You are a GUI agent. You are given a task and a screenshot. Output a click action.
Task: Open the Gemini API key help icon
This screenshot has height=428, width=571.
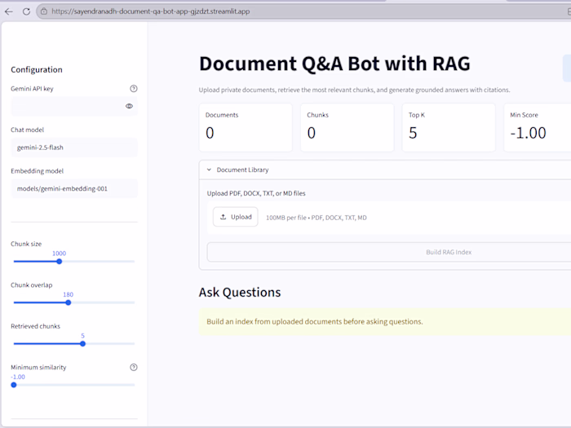point(134,88)
